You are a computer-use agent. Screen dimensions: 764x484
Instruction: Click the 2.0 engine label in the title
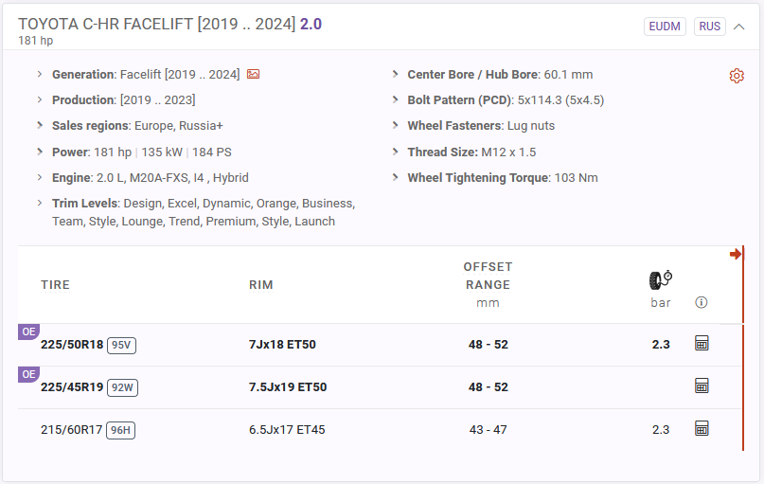[x=311, y=24]
